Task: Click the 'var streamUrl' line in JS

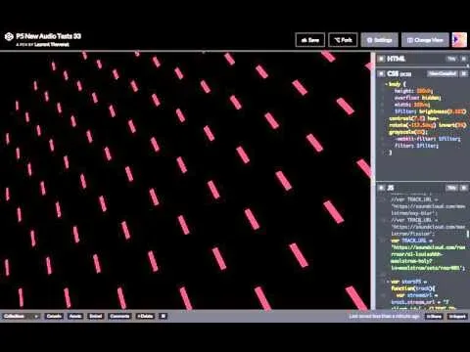Action: [416, 295]
